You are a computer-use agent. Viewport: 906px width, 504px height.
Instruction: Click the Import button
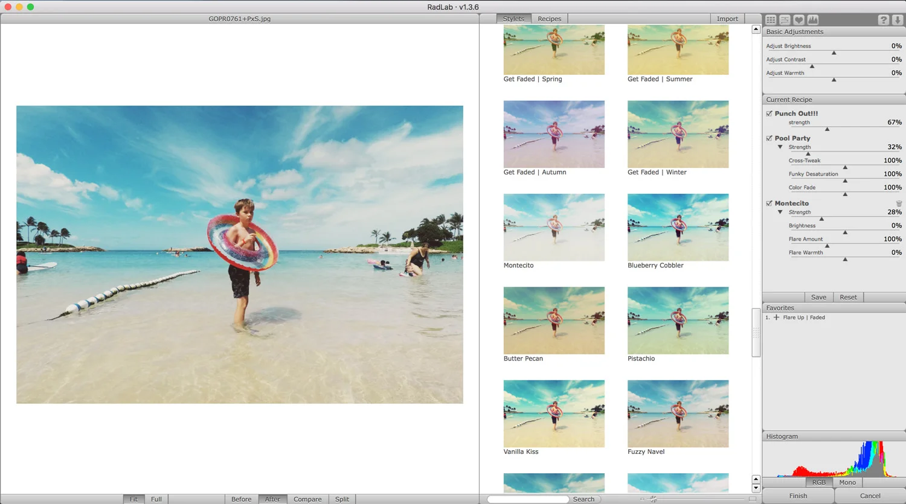point(727,19)
